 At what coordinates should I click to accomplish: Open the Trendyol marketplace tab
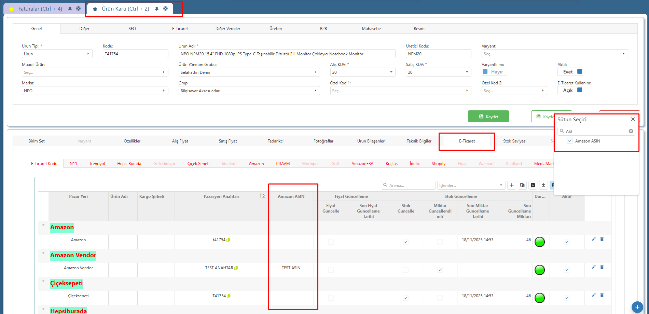[97, 164]
